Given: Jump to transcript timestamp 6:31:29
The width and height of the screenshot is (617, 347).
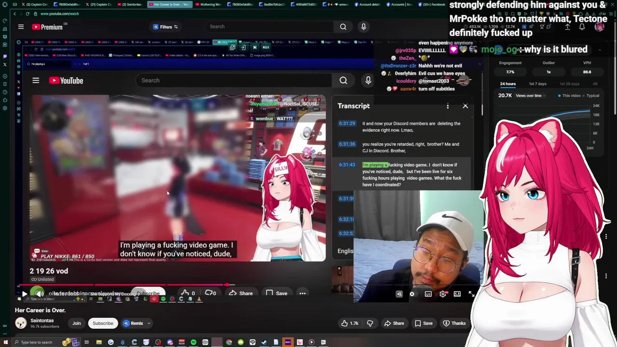Looking at the screenshot, I should click(x=347, y=123).
